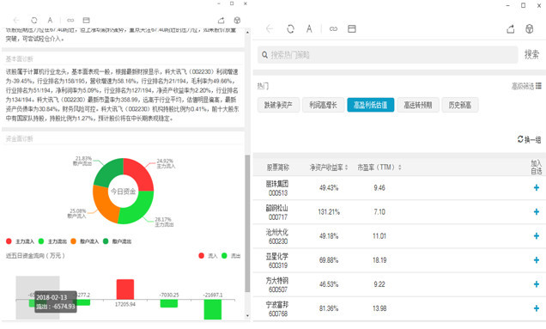This screenshot has height=329, width=546.
Task: Click the green -7030.25 outflow bar
Action: pyautogui.click(x=169, y=303)
